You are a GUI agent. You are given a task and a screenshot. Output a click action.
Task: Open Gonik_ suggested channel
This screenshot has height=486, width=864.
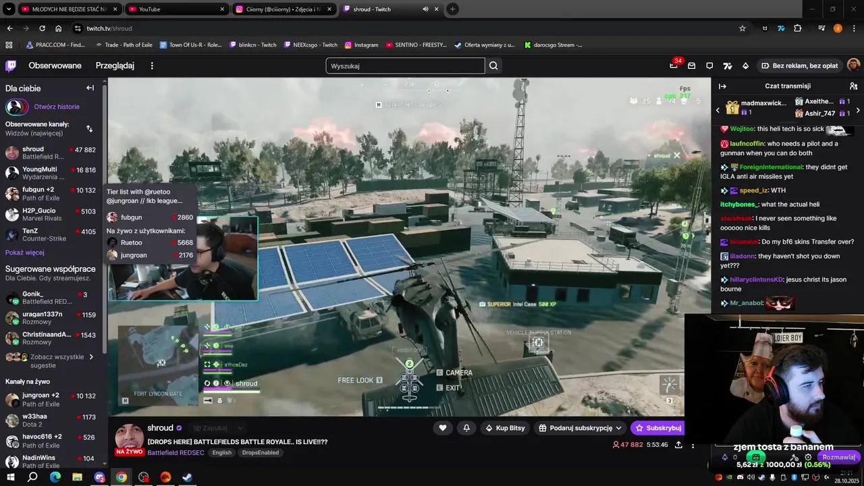[x=51, y=298]
